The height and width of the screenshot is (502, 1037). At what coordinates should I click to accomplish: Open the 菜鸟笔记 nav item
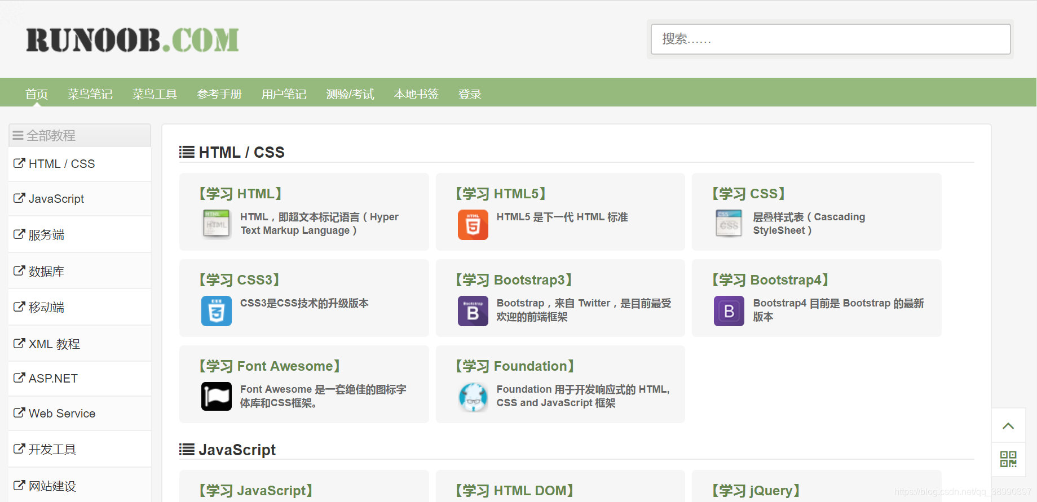click(x=90, y=94)
